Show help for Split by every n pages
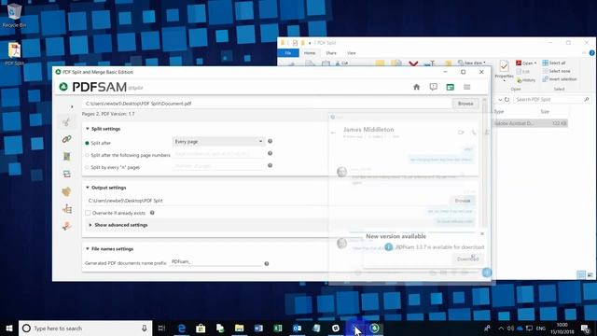 [x=270, y=166]
